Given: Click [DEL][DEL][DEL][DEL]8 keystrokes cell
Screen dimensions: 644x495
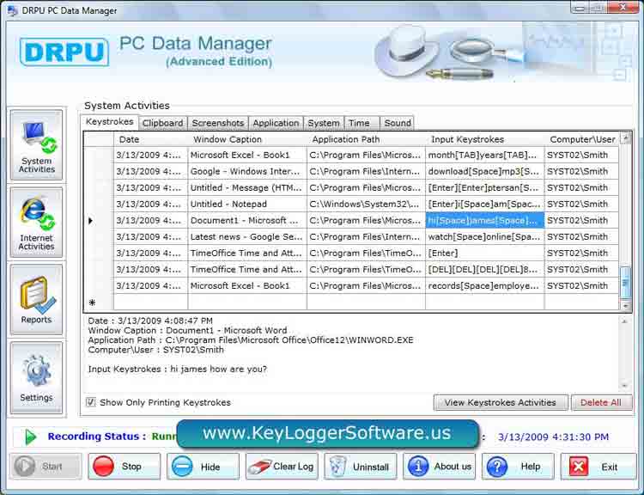Looking at the screenshot, I should point(484,269).
